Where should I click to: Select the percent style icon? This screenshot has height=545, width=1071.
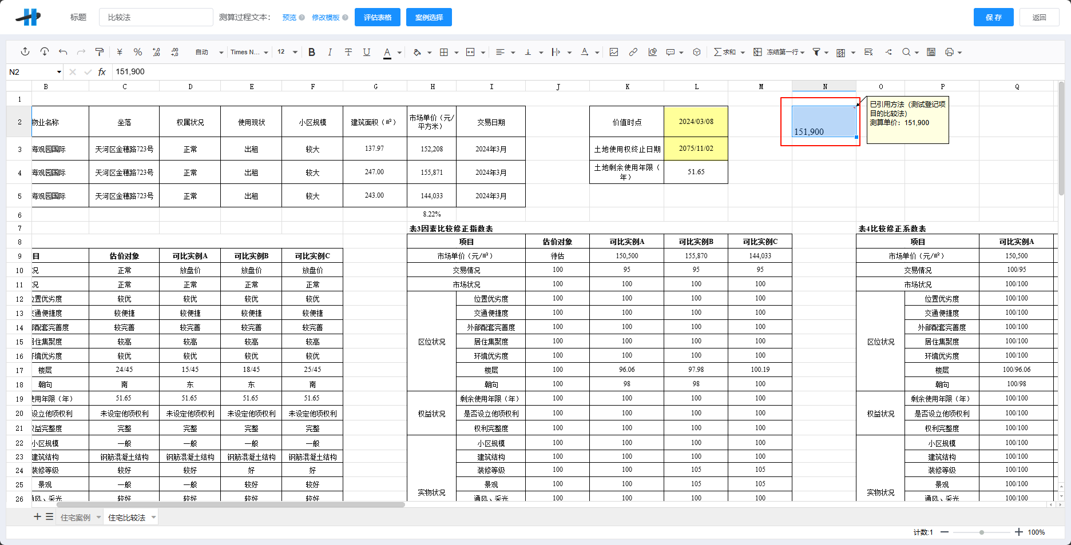[138, 52]
